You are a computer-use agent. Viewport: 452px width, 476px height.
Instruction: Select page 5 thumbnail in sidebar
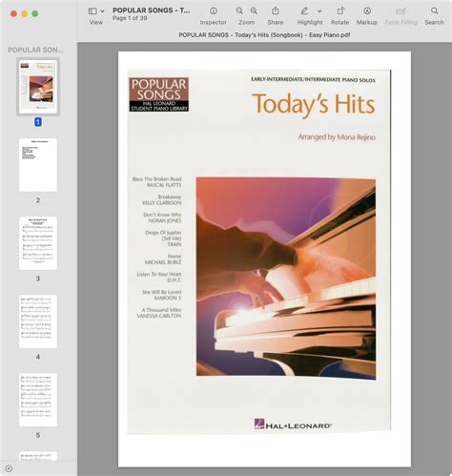(x=38, y=400)
